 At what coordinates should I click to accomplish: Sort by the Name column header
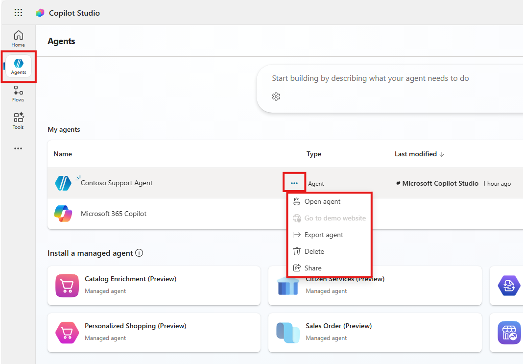click(63, 154)
